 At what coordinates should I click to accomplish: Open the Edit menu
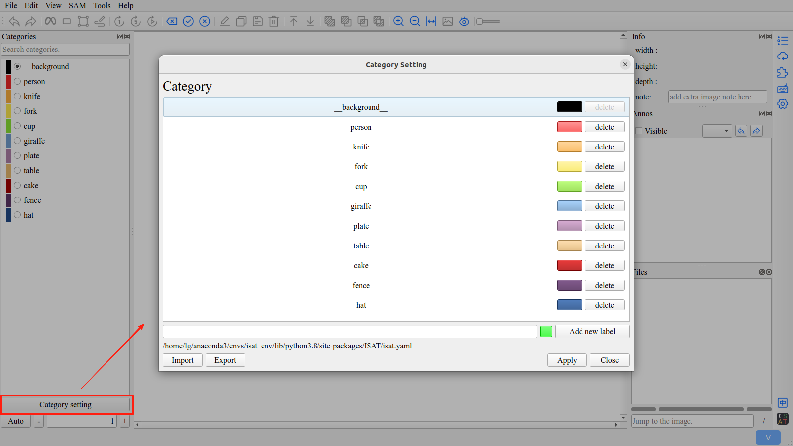click(x=31, y=5)
